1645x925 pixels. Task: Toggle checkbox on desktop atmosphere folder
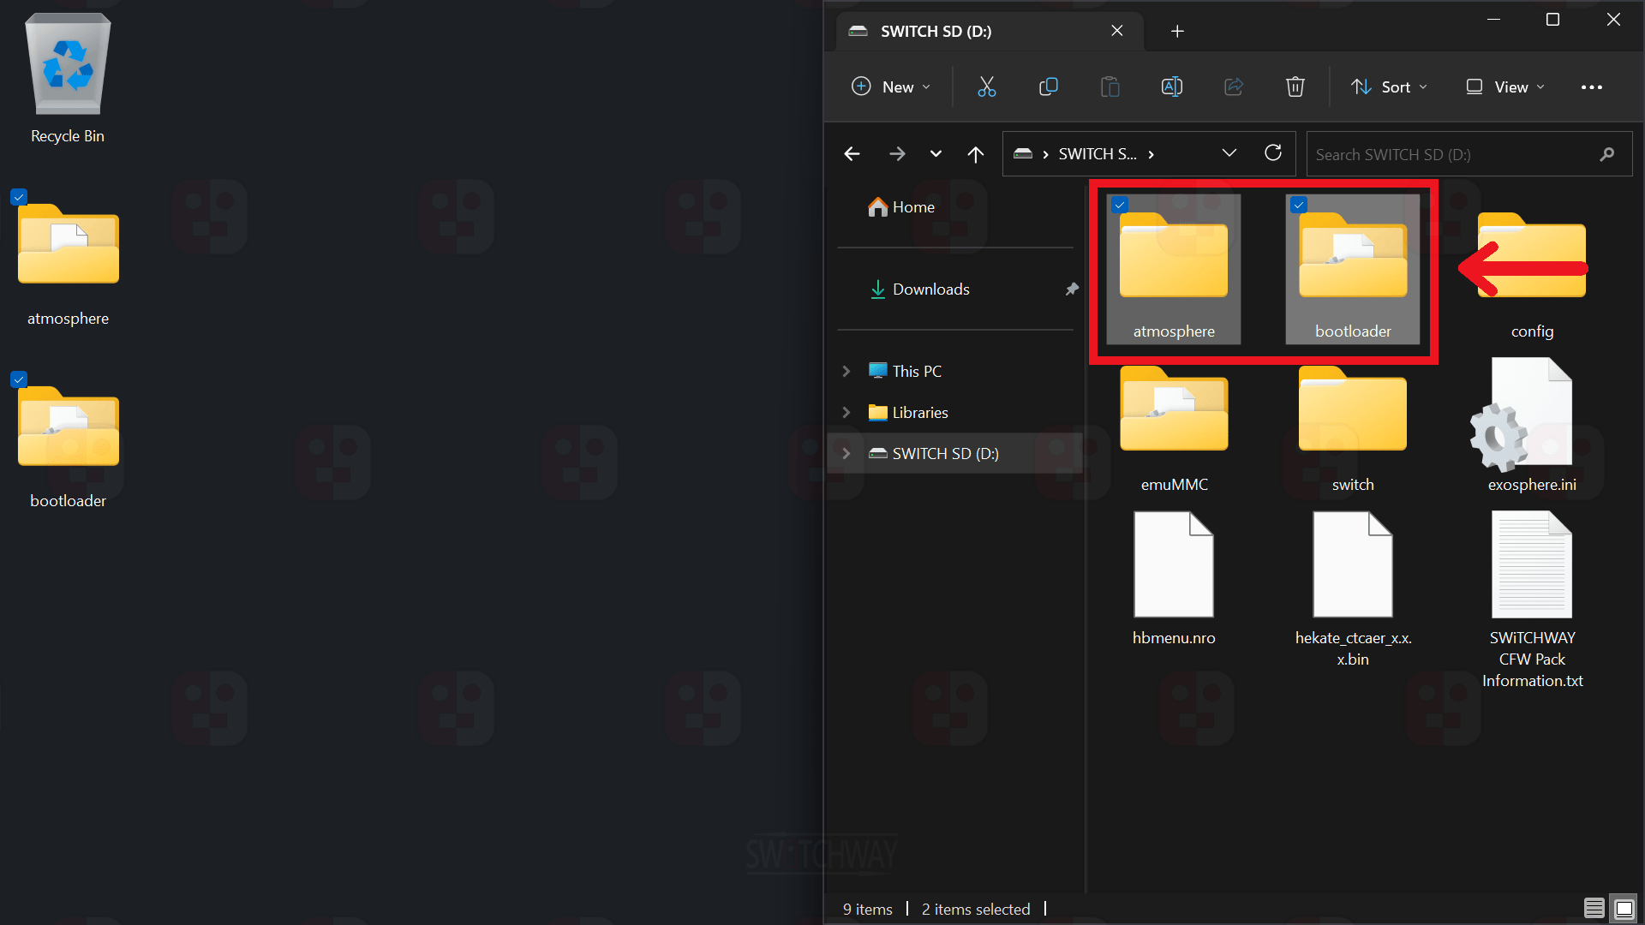click(x=19, y=197)
